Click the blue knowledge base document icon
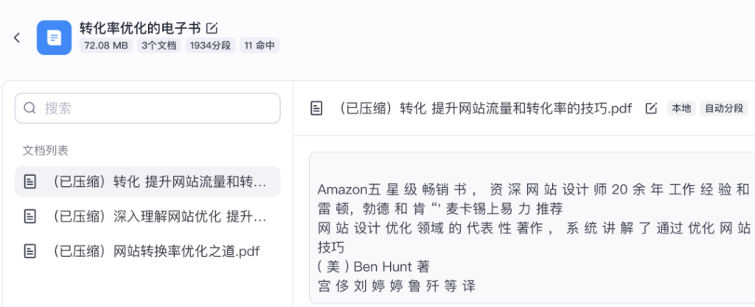This screenshot has width=755, height=307. point(54,38)
